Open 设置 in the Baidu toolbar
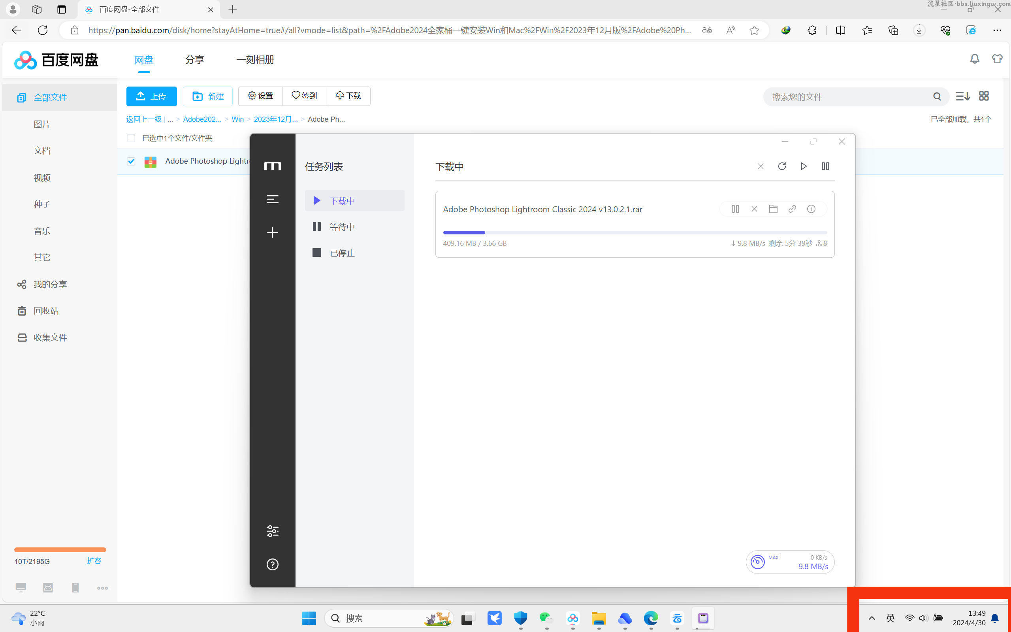The height and width of the screenshot is (632, 1011). point(260,96)
